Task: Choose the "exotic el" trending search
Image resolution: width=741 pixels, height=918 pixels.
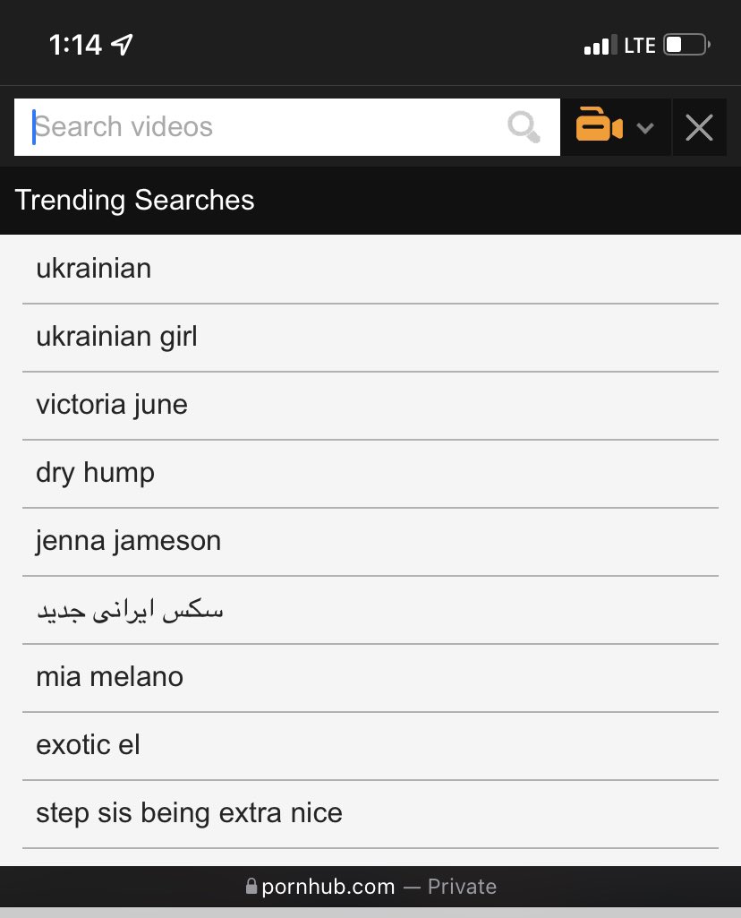Action: (x=88, y=745)
